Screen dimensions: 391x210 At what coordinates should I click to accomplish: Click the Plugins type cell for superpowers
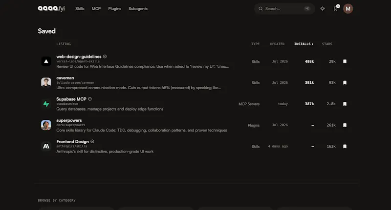(x=254, y=125)
